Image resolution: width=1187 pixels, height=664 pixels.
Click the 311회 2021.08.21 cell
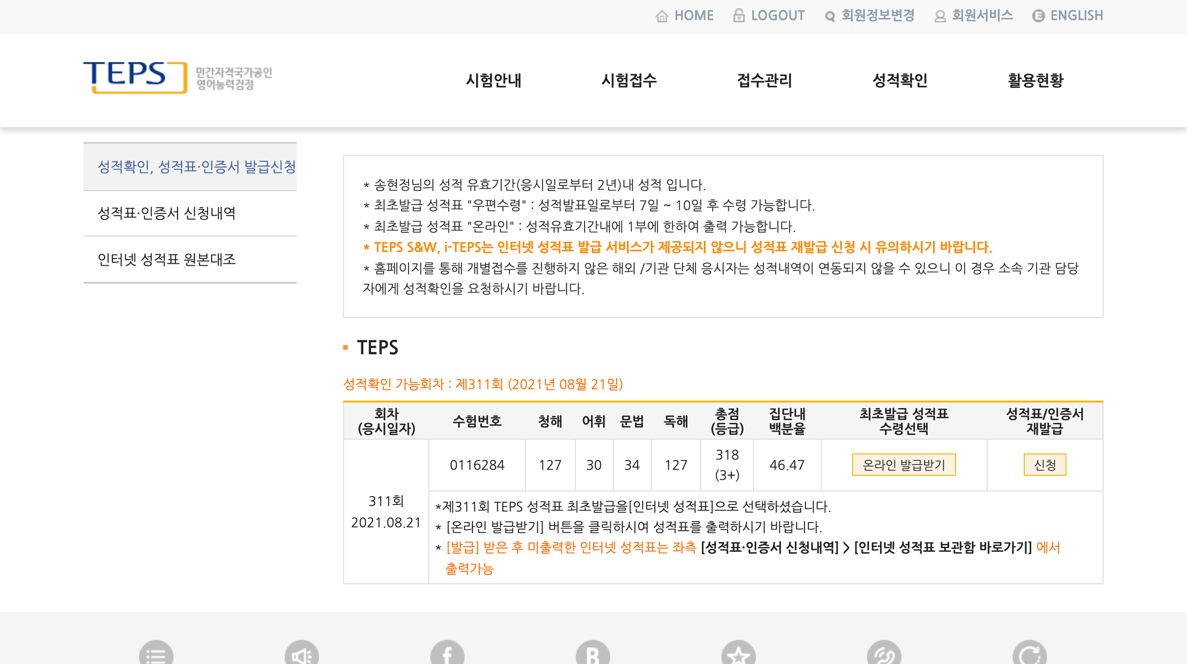pyautogui.click(x=386, y=511)
